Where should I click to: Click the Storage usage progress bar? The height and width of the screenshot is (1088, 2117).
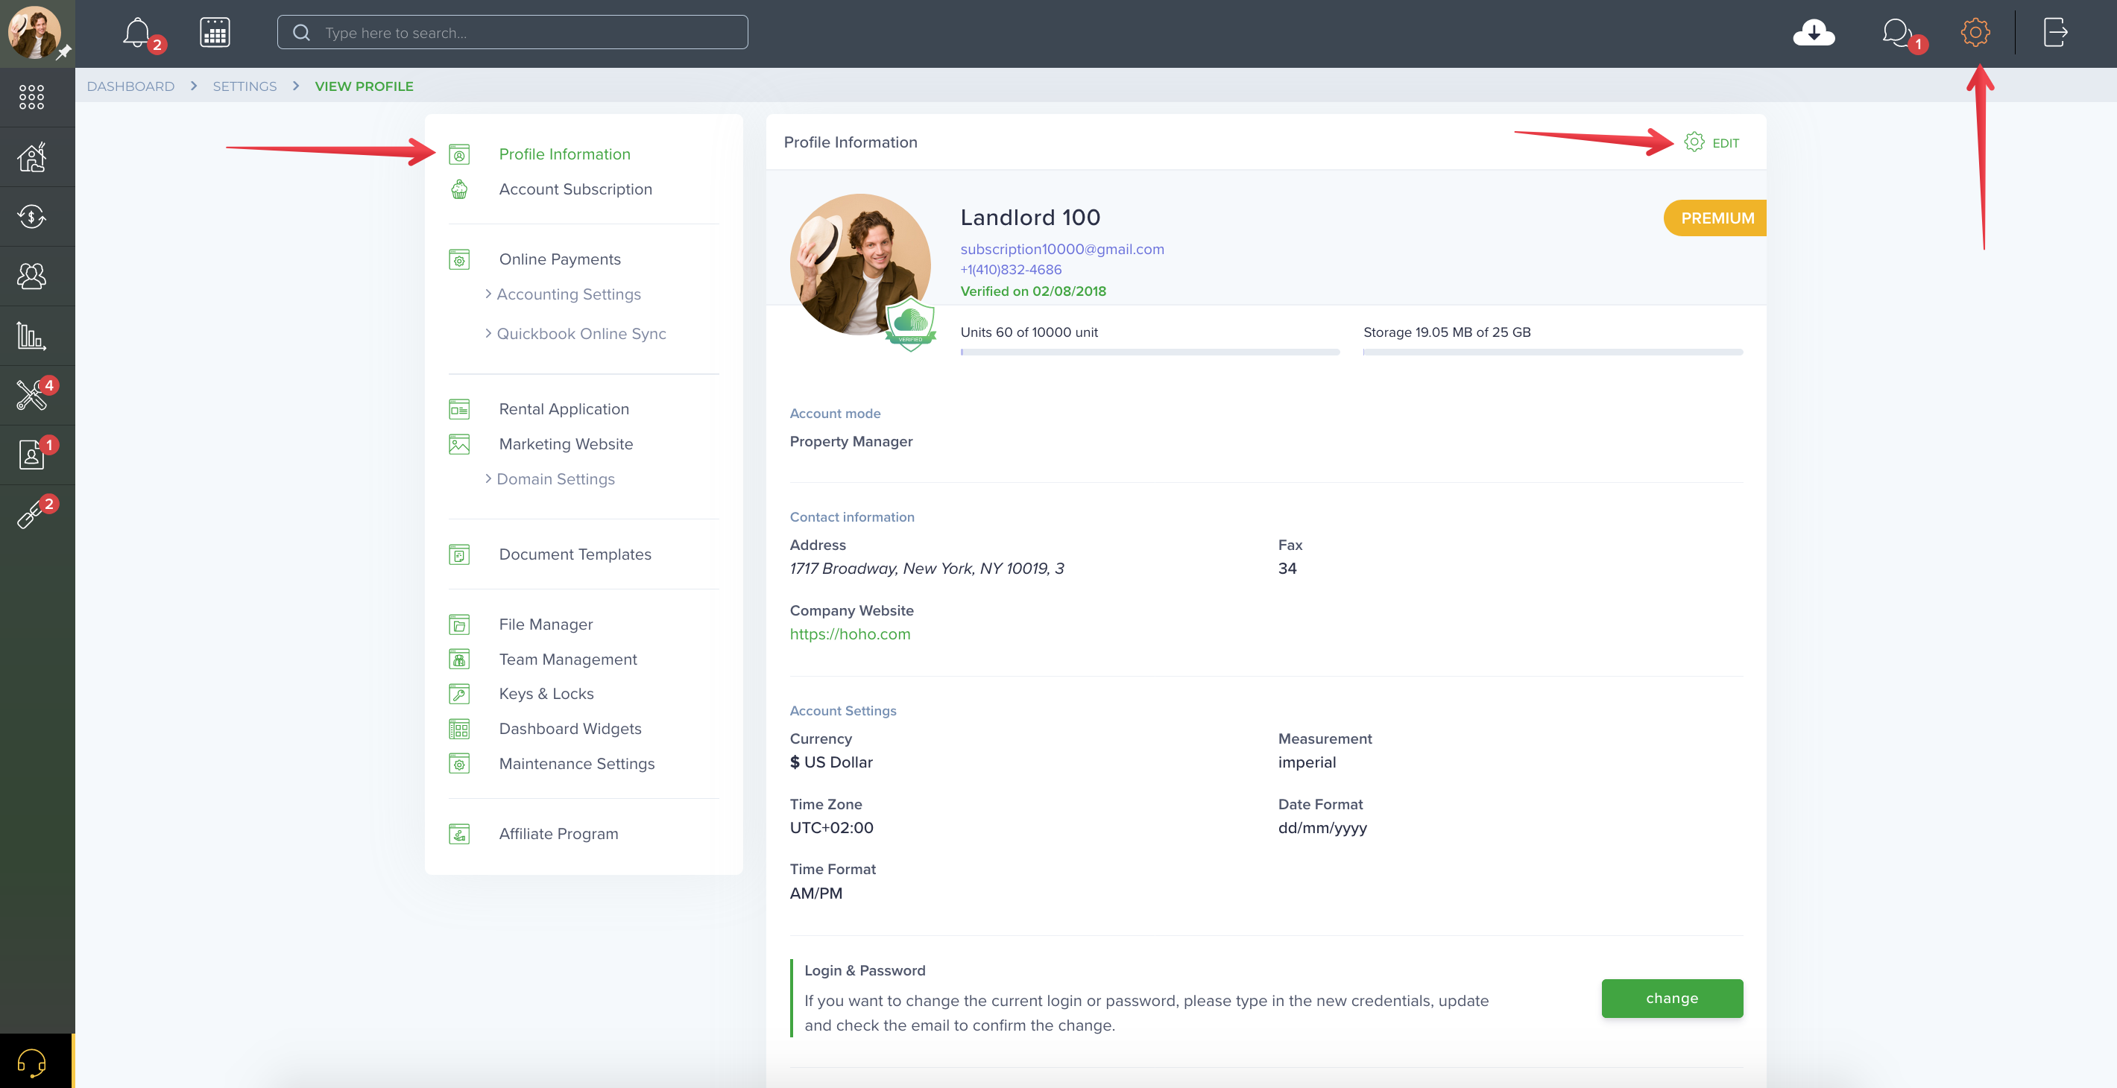1553,352
